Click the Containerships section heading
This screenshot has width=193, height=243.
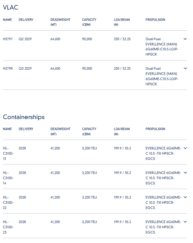(24, 117)
